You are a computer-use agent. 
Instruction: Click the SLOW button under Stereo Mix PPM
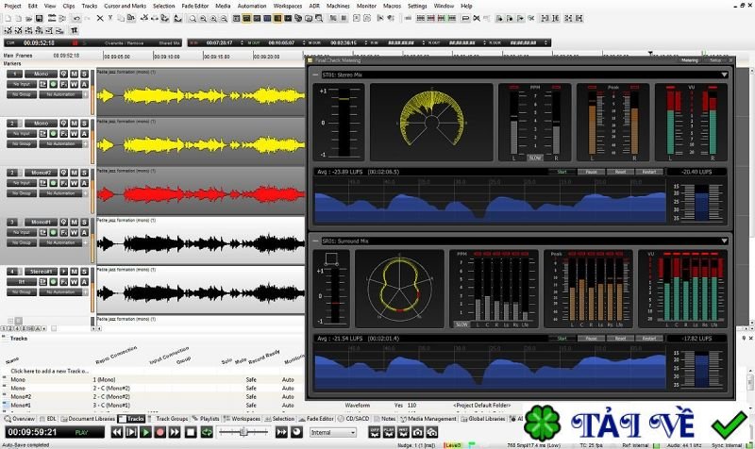pos(534,158)
